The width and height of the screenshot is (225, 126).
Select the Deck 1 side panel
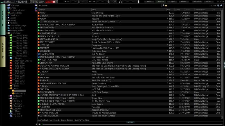coord(3,20)
